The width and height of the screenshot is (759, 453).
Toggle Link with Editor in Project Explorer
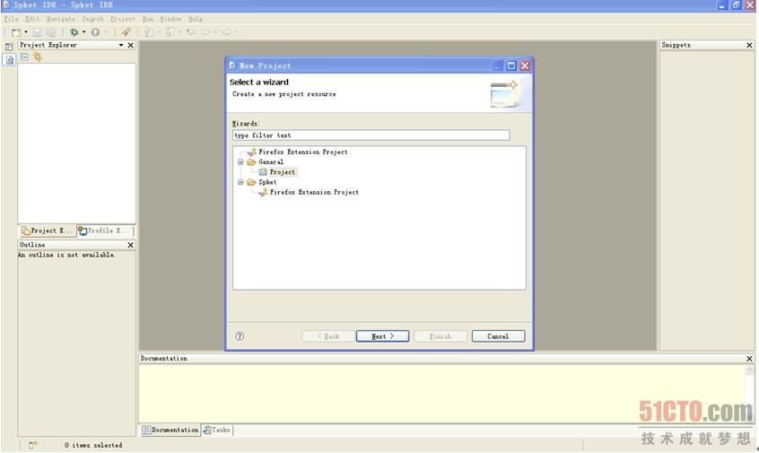coord(38,57)
